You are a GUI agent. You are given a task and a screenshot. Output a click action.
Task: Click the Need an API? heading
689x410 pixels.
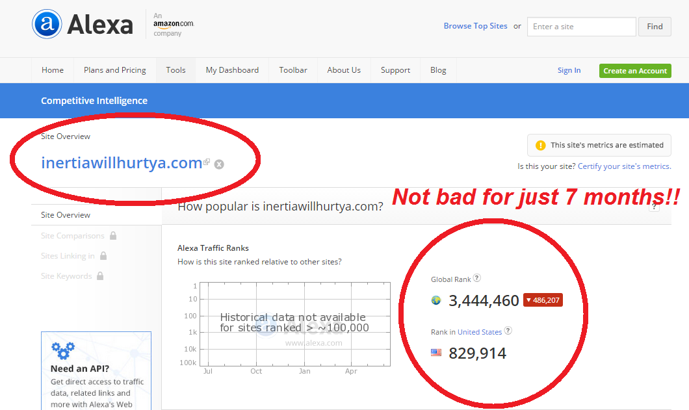(x=79, y=368)
